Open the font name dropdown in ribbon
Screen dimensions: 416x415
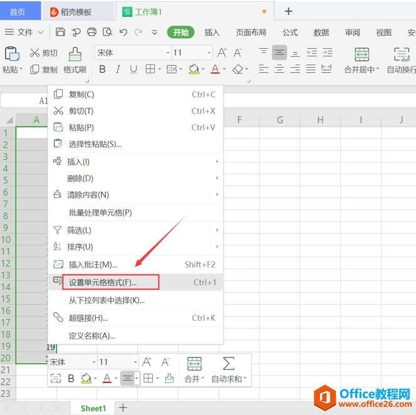[167, 53]
